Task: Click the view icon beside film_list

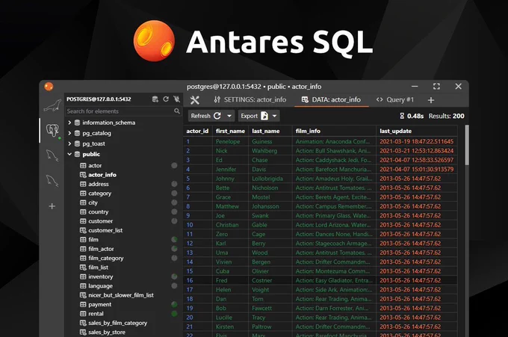Action: pyautogui.click(x=83, y=268)
